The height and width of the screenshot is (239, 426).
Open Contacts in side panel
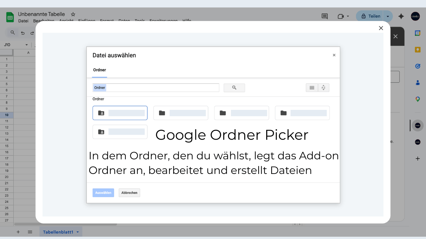[x=417, y=83]
